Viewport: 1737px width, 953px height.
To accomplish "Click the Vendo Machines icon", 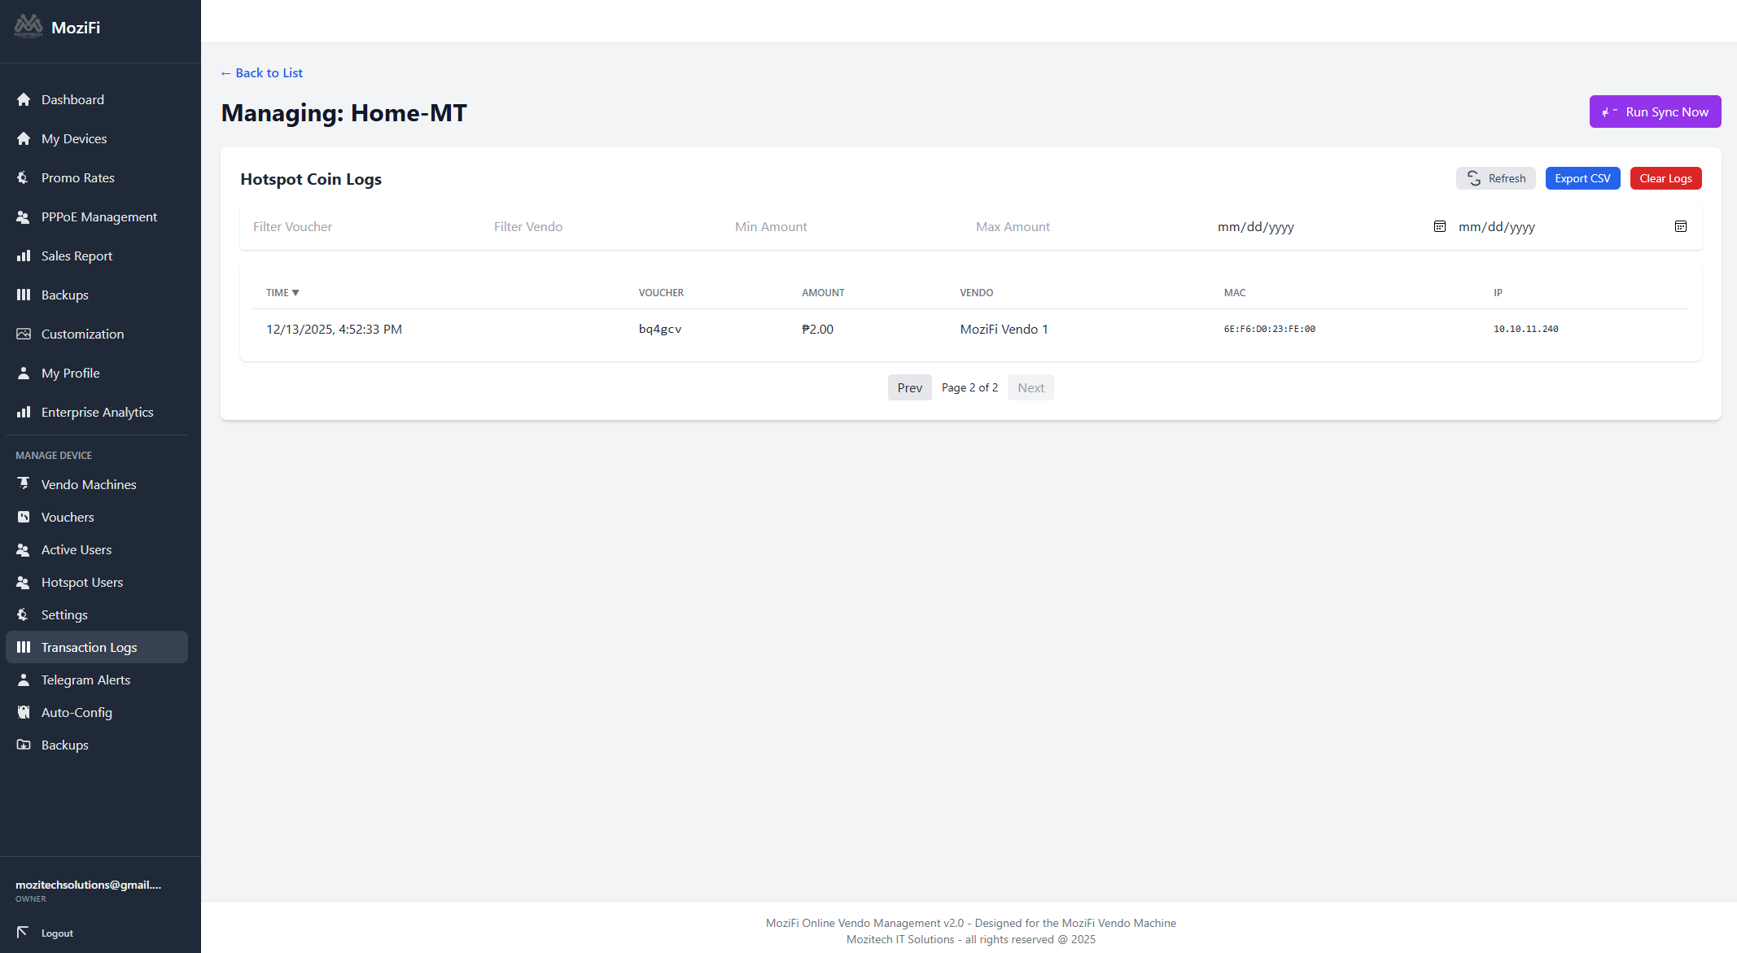I will pyautogui.click(x=24, y=484).
